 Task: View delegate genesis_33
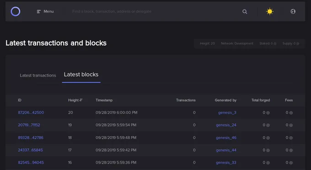[226, 163]
